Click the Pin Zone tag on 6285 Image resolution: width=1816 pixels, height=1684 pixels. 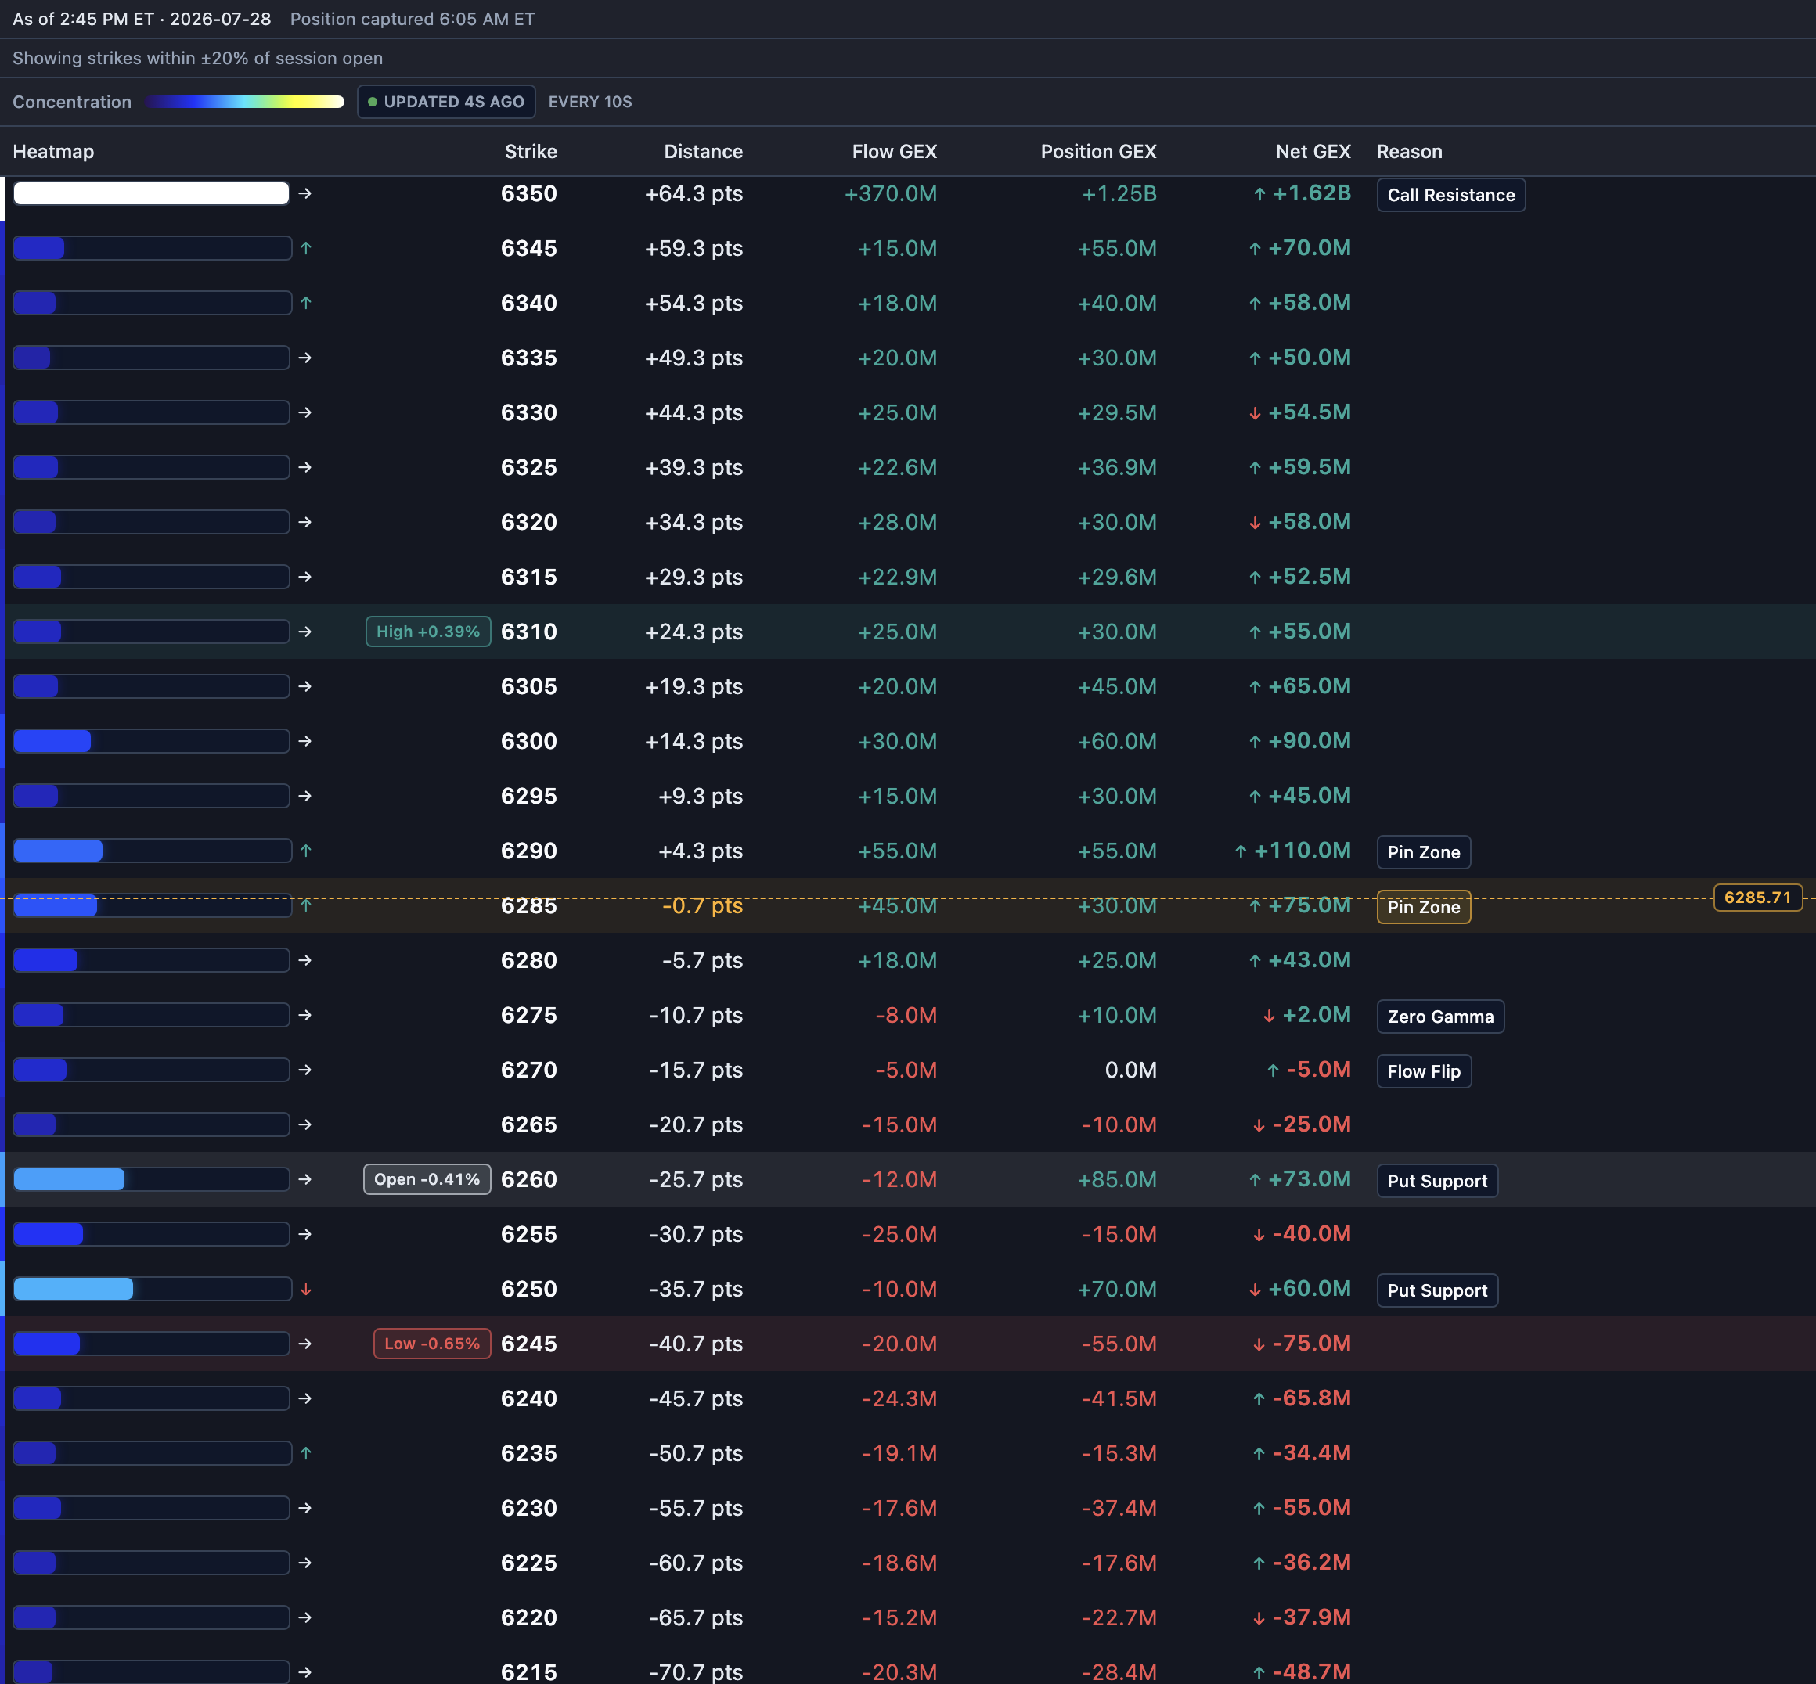coord(1423,907)
